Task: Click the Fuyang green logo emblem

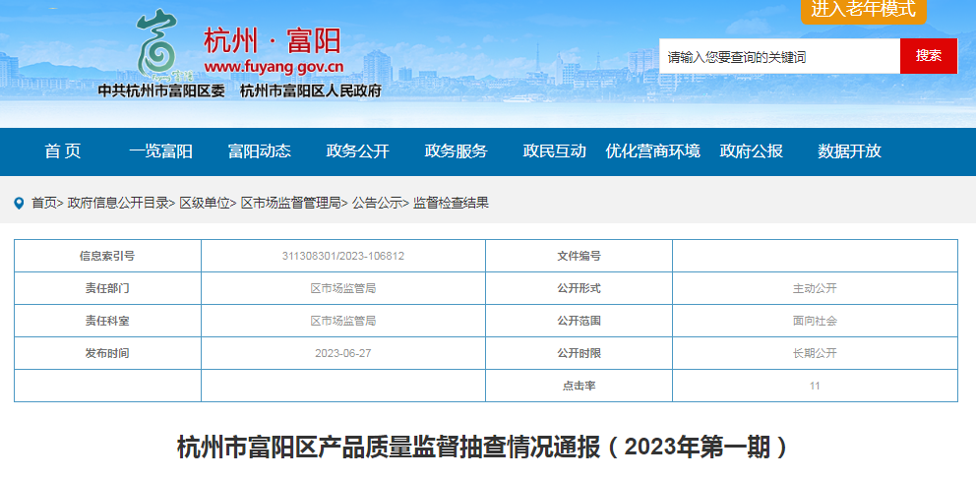Action: tap(157, 44)
